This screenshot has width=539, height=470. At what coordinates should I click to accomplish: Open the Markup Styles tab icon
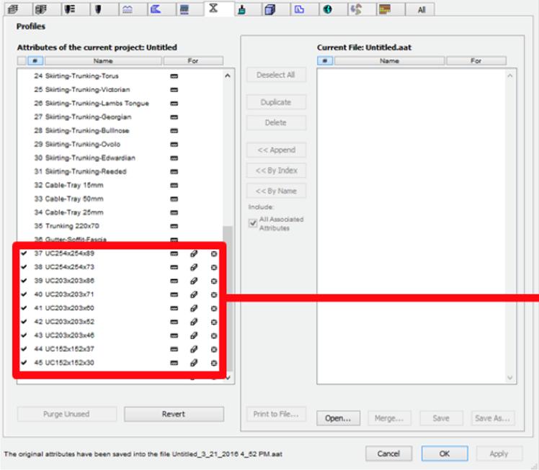point(356,9)
